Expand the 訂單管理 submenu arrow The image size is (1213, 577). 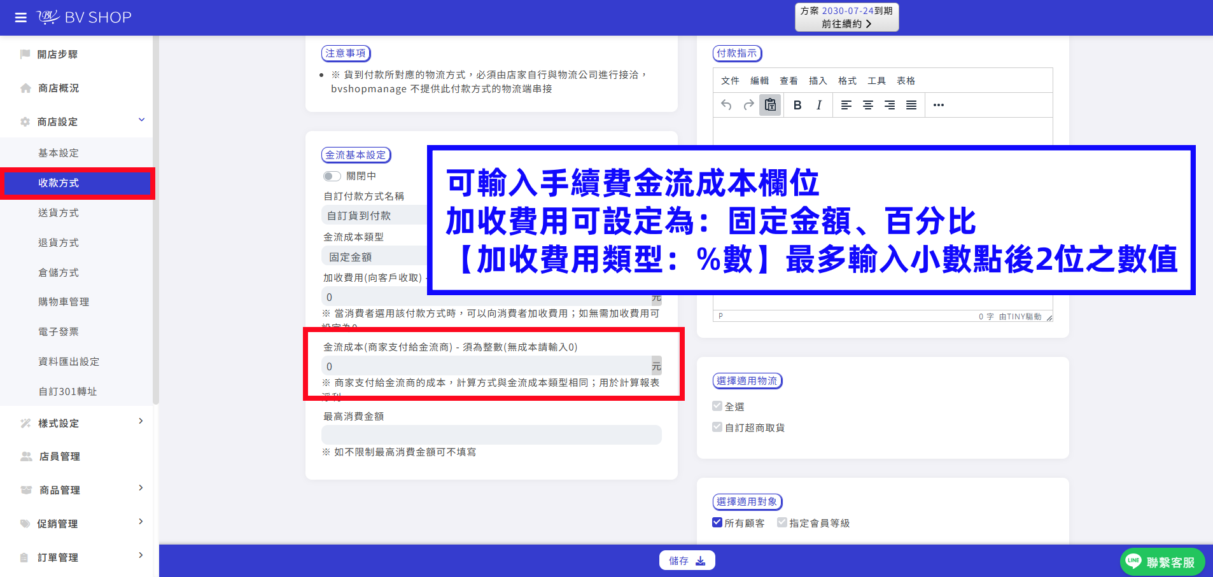(141, 555)
